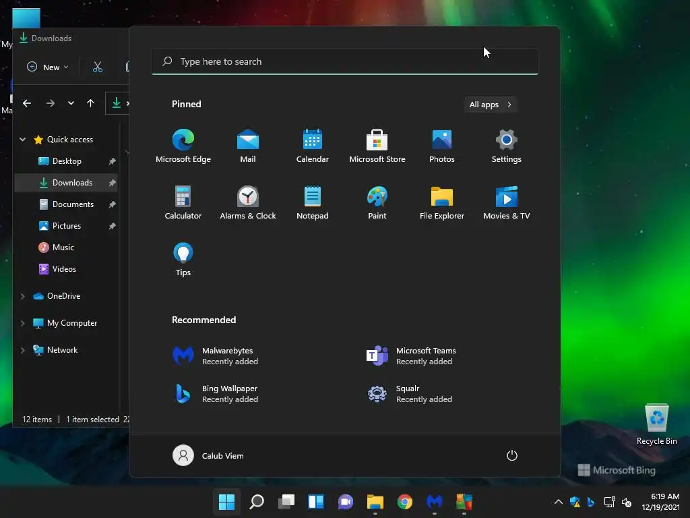This screenshot has width=690, height=518.
Task: Select OneDrive in the navigation pane
Action: [x=67, y=296]
